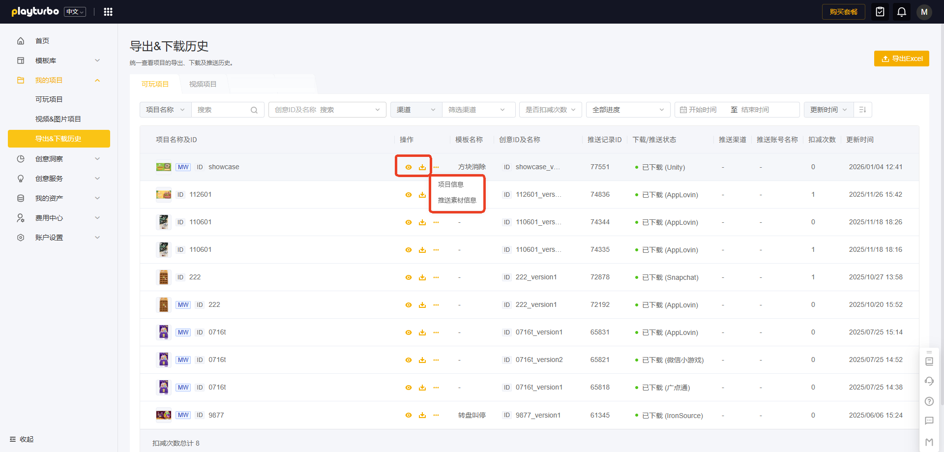The height and width of the screenshot is (452, 944).
Task: Click the 导出Excel button
Action: (x=901, y=59)
